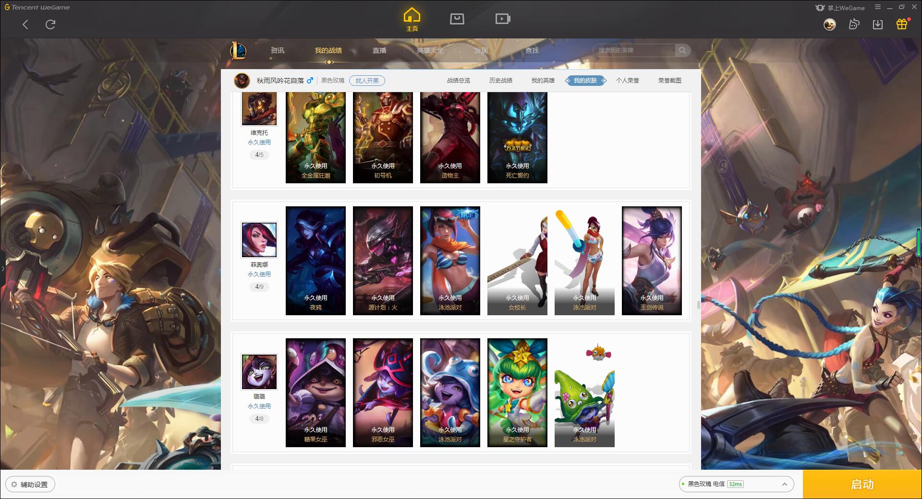Switch to 我的英雄 sub-tab
922x499 pixels.
pyautogui.click(x=543, y=81)
